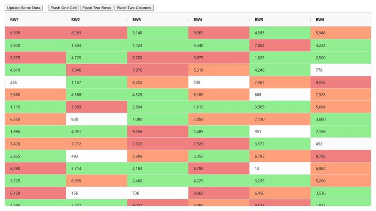Select the cell containing 9,875
Image resolution: width=376 pixels, height=211 pixels.
coord(219,58)
